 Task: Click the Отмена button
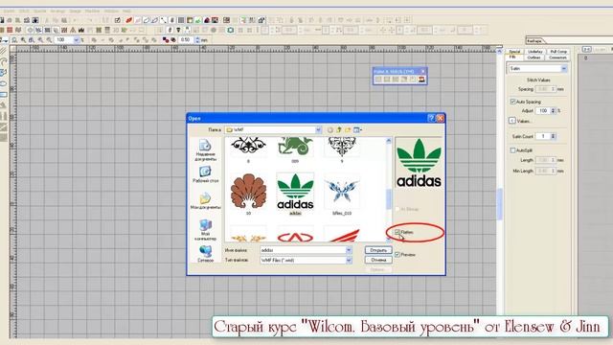tap(378, 260)
